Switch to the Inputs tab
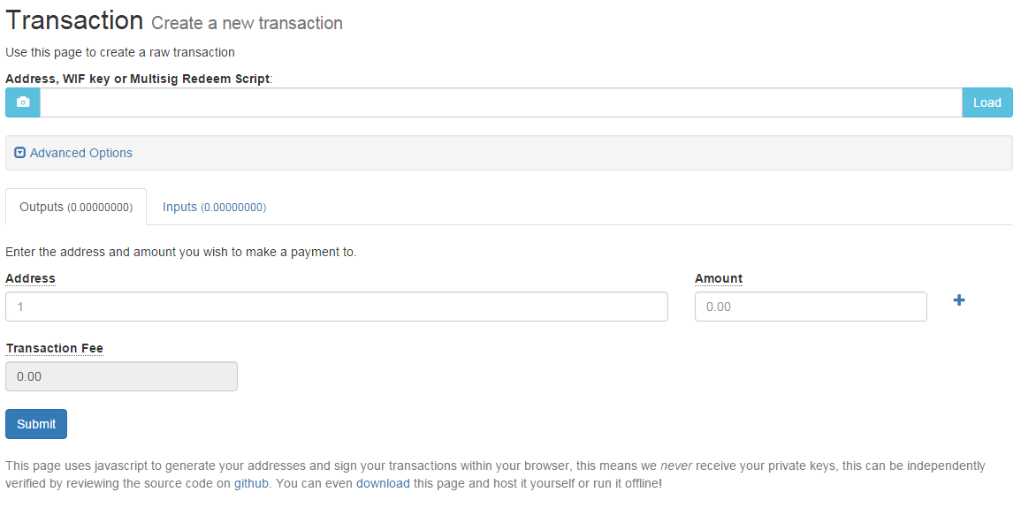1021x515 pixels. [214, 206]
